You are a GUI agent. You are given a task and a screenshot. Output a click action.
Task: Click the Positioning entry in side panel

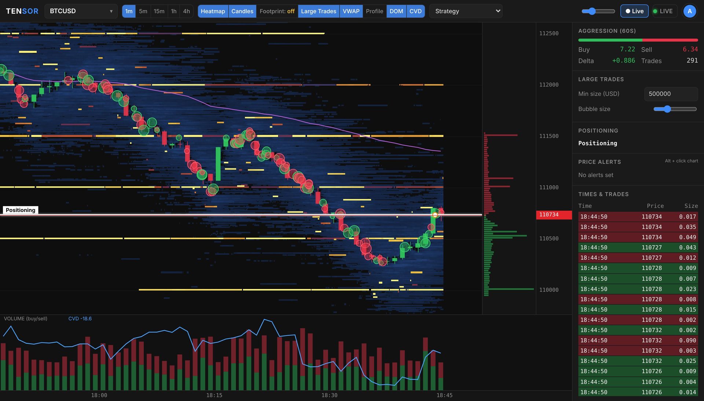[598, 143]
